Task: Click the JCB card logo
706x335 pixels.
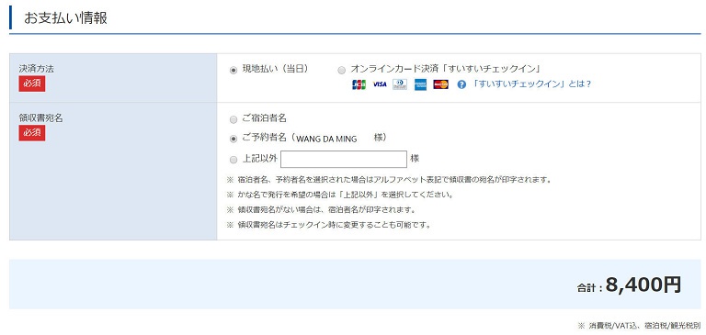Action: 359,84
